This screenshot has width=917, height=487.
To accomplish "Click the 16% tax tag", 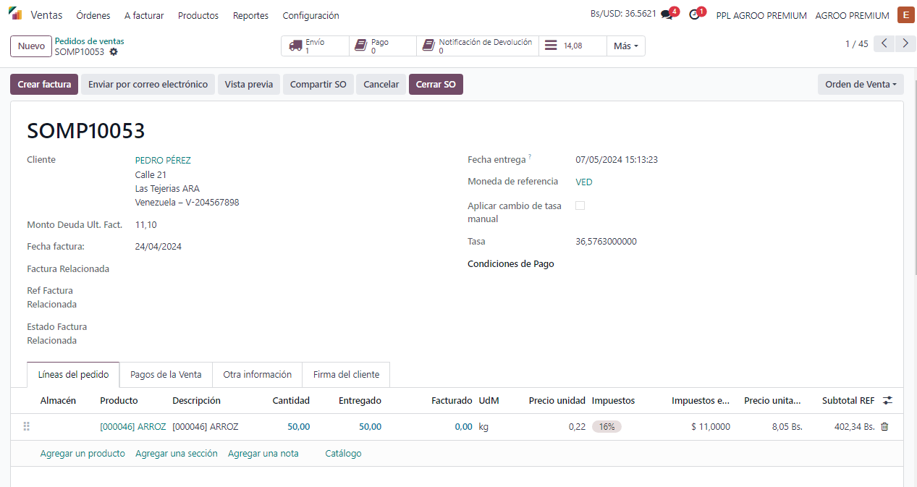I will [607, 427].
